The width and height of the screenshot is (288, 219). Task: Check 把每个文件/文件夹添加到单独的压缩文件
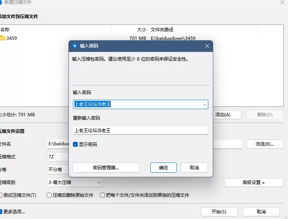tap(102, 195)
